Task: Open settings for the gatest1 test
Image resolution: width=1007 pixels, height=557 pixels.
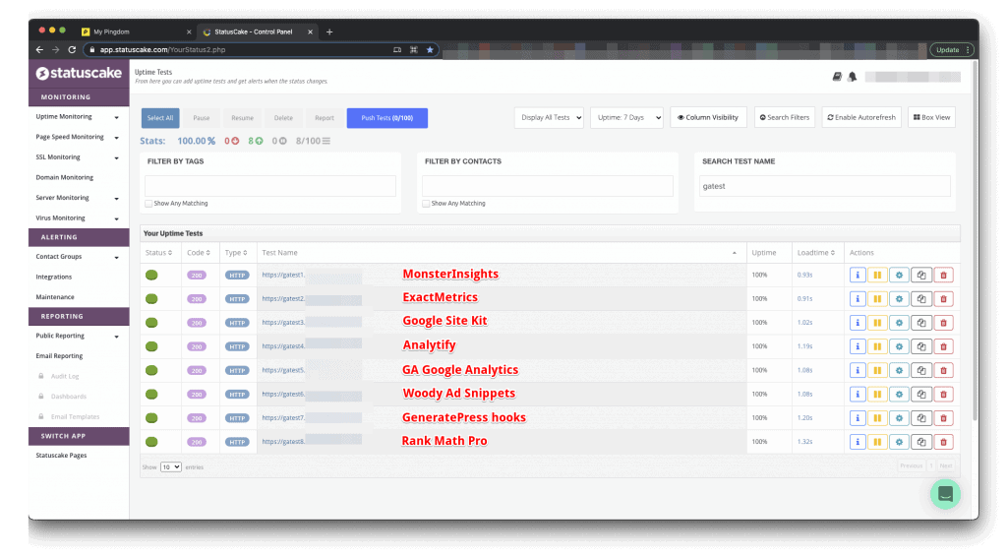Action: 899,275
